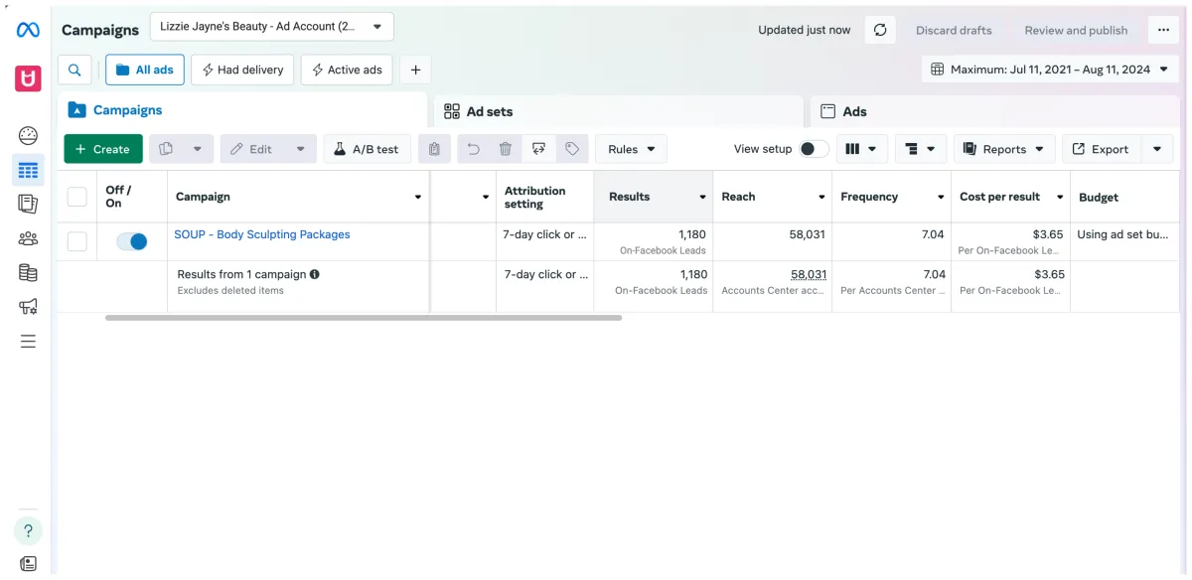The height and width of the screenshot is (580, 1192).
Task: Click the clipboard icon after A/B test
Action: (434, 149)
